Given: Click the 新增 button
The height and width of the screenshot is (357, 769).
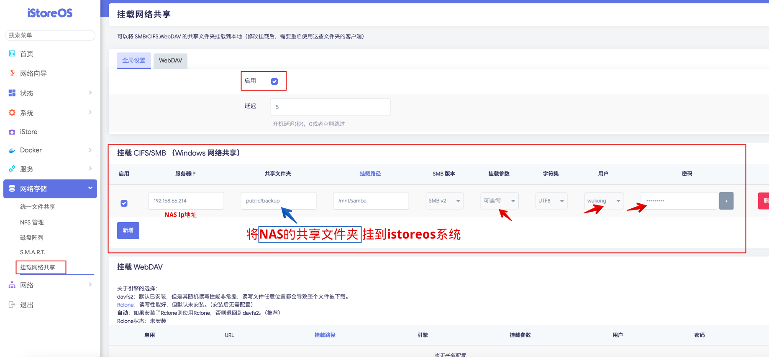Looking at the screenshot, I should (x=128, y=230).
